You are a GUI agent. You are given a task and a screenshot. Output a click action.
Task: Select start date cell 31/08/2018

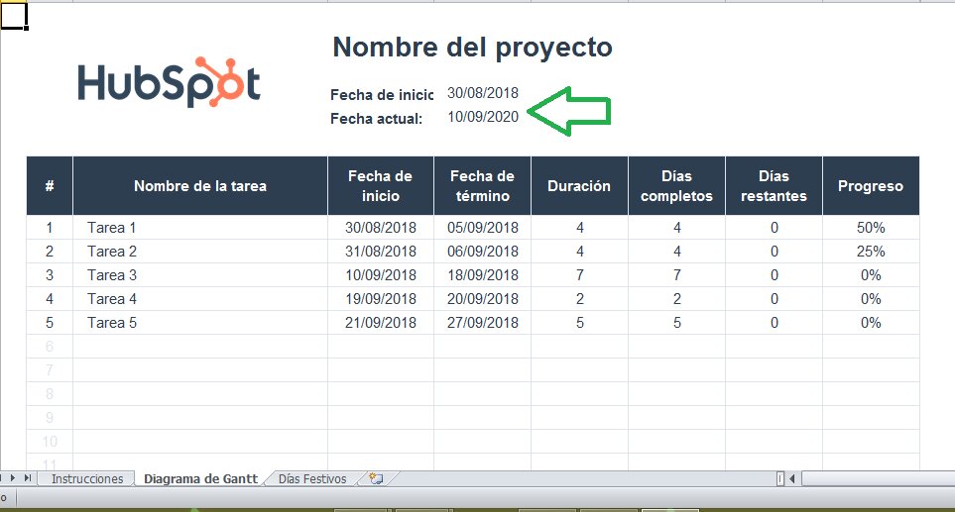[381, 252]
